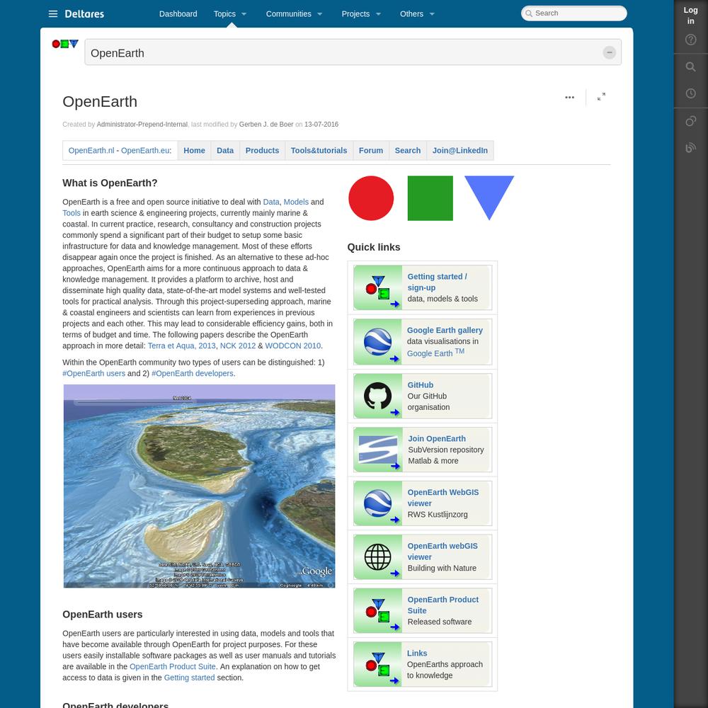Screen dimensions: 708x708
Task: Click Log in in the sidebar
Action: tap(690, 16)
